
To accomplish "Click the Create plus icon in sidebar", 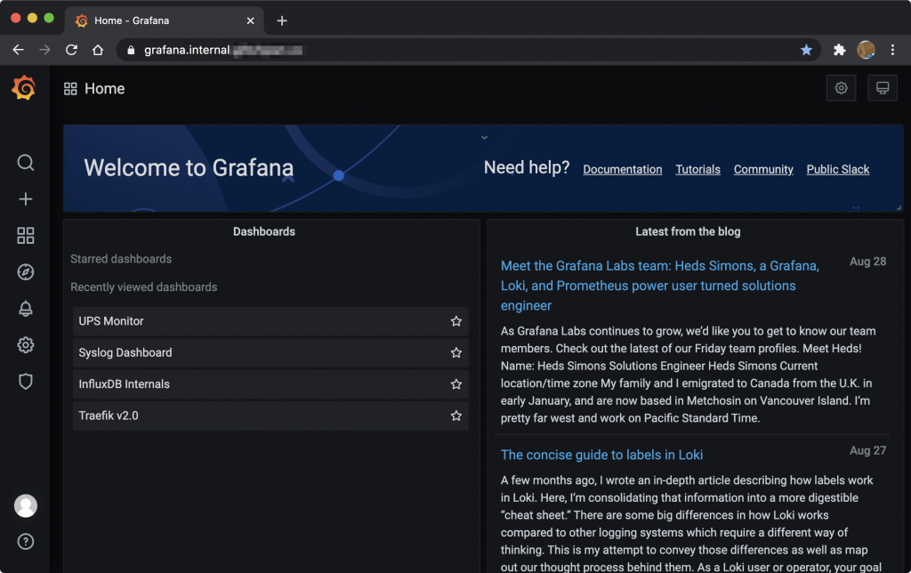I will click(26, 199).
